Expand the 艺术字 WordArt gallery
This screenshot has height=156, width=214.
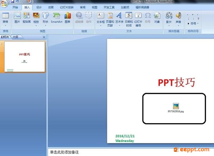click(x=119, y=25)
